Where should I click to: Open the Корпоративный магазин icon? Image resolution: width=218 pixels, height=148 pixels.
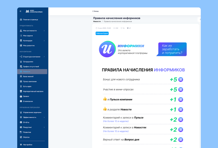point(21,91)
